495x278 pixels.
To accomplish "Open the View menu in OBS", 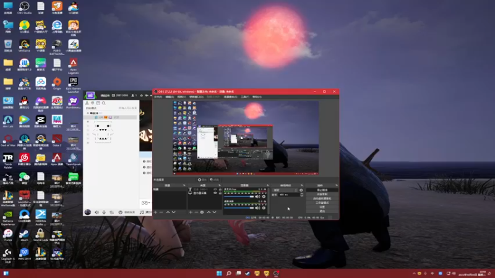I will click(181, 97).
